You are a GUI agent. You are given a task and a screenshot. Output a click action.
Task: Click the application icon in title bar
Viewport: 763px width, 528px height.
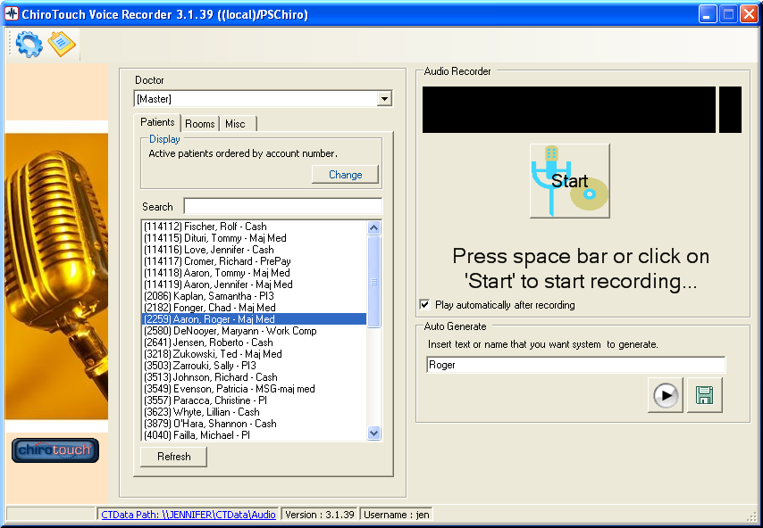click(12, 13)
